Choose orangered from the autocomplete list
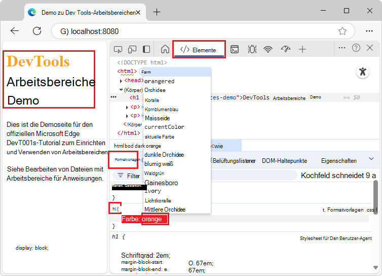Screen dimensions: 382x276 point(177,81)
